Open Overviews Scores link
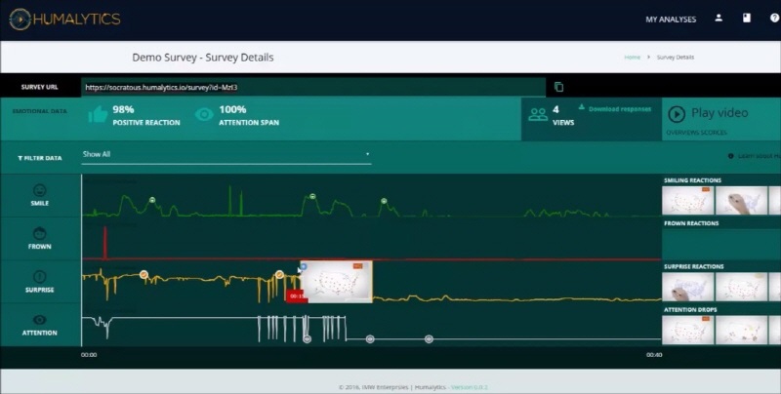Image resolution: width=781 pixels, height=394 pixels. tap(696, 133)
